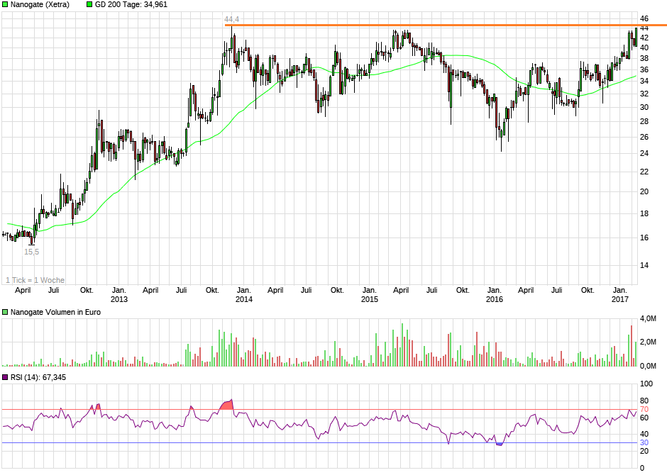Screen dimensions: 667x475
Task: Click the Nanogate (Xetra) title text
Action: point(39,5)
